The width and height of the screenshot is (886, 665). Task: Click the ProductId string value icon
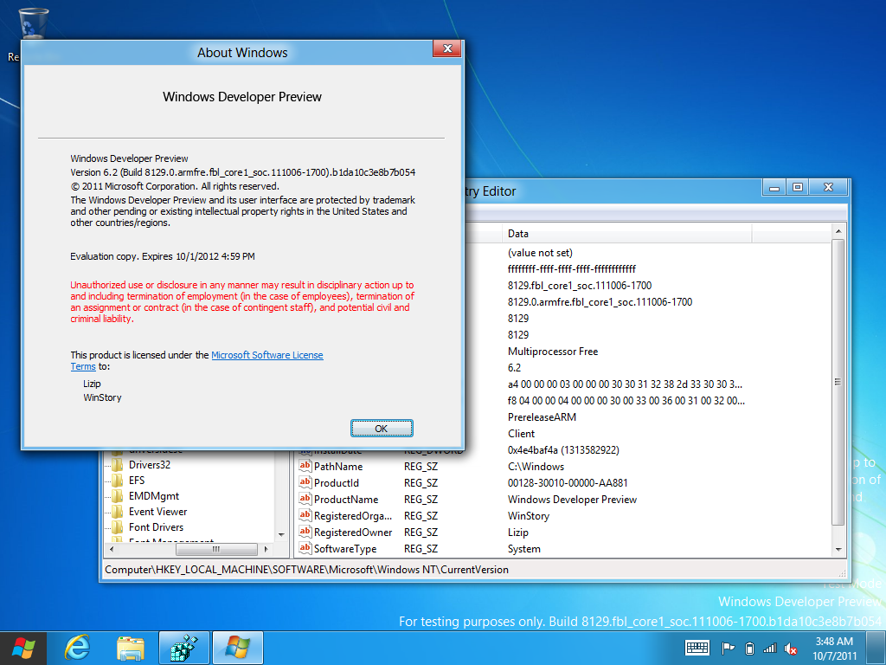pos(305,482)
